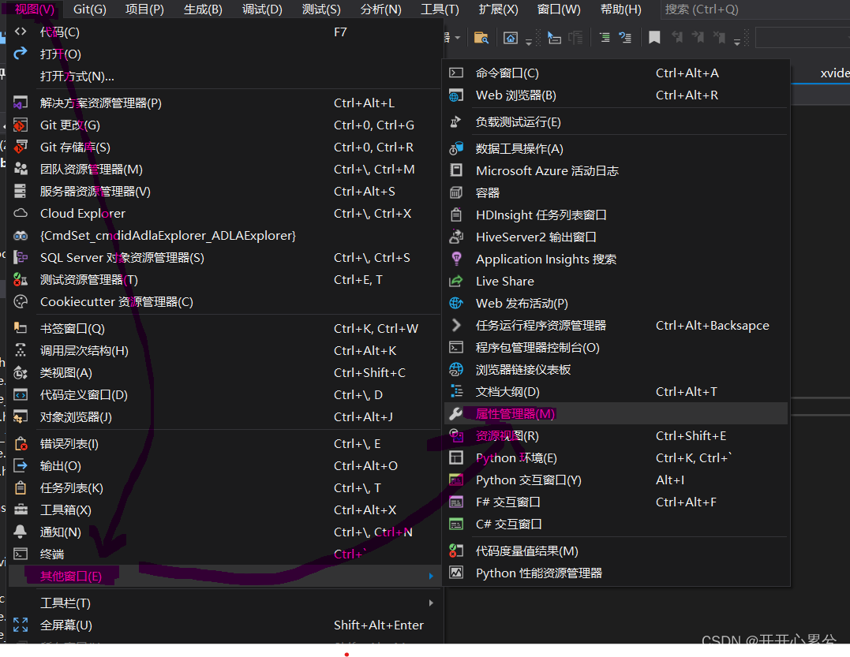The height and width of the screenshot is (657, 850).
Task: Click the next bookmark toolbar arrow
Action: tap(698, 37)
